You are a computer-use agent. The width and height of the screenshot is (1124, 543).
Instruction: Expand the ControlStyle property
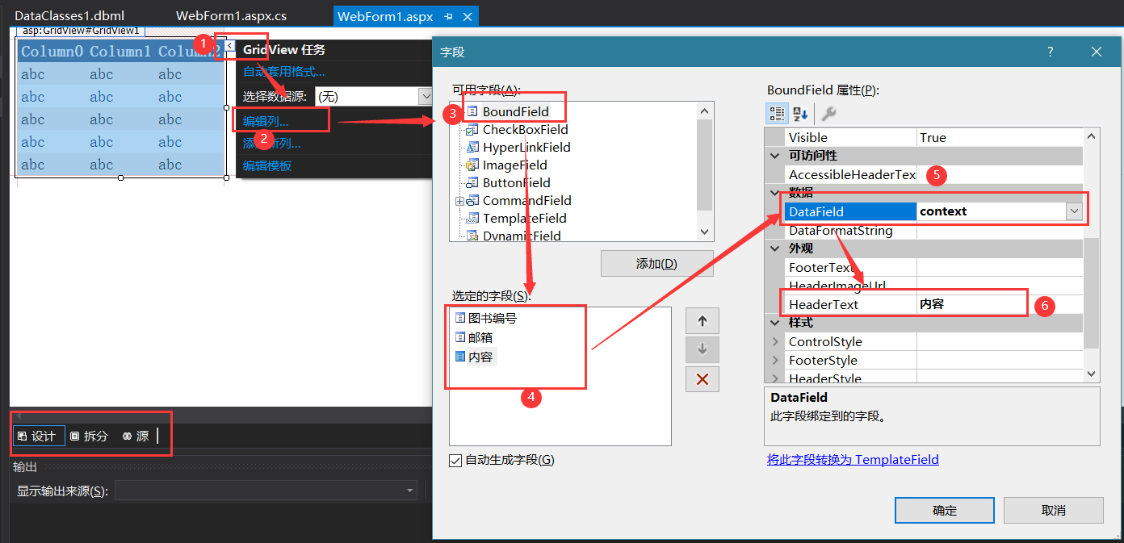tap(776, 341)
